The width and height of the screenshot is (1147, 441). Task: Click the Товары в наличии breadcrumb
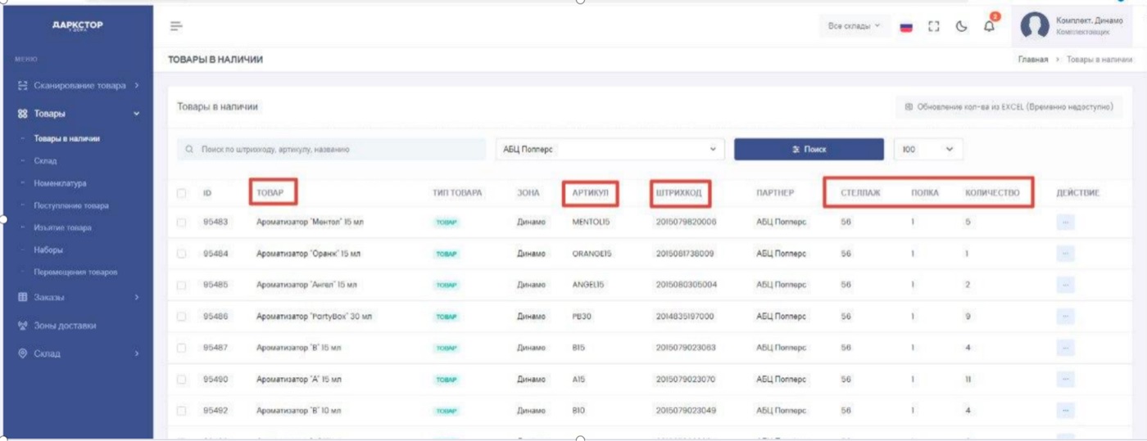click(x=1099, y=60)
